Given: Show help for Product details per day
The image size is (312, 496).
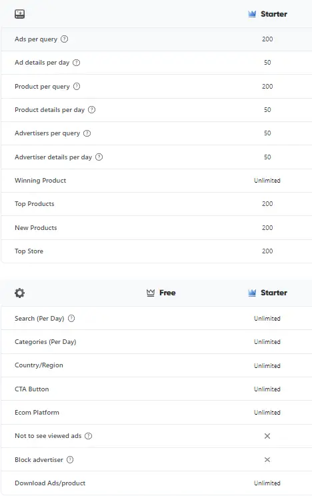Looking at the screenshot, I should [91, 110].
